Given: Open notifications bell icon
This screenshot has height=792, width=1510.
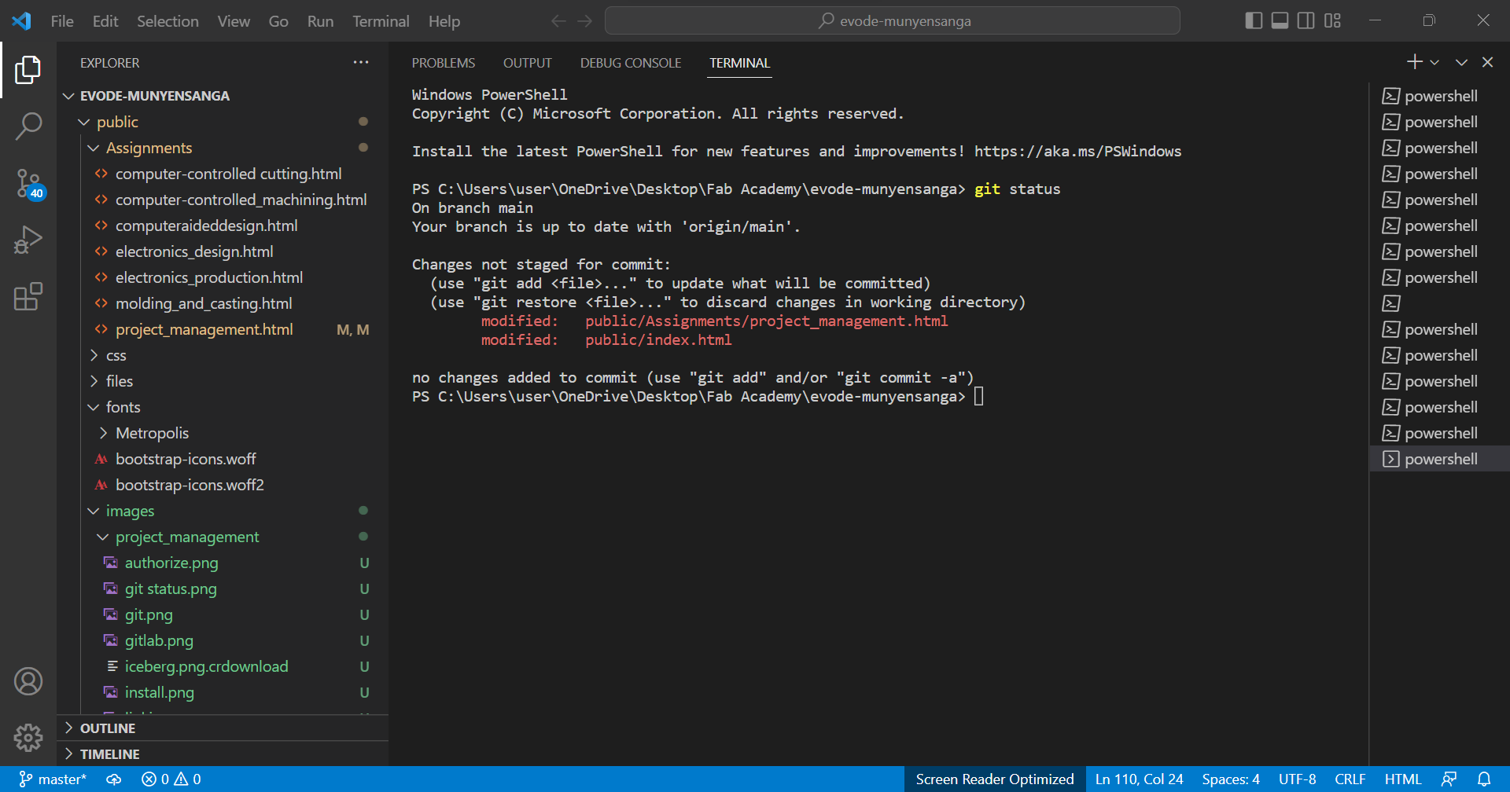Looking at the screenshot, I should [1484, 779].
